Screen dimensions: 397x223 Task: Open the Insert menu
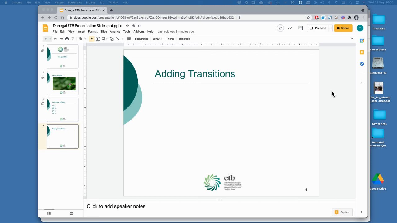pyautogui.click(x=81, y=31)
